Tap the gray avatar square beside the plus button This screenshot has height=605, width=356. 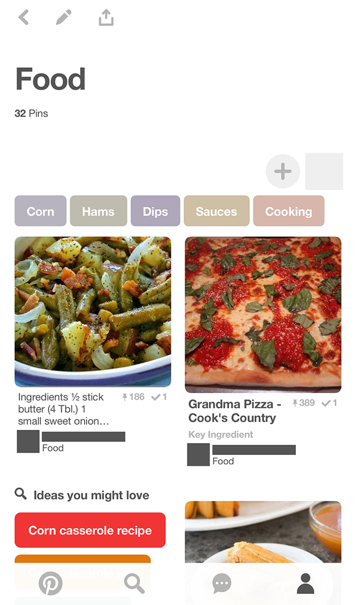(x=324, y=171)
